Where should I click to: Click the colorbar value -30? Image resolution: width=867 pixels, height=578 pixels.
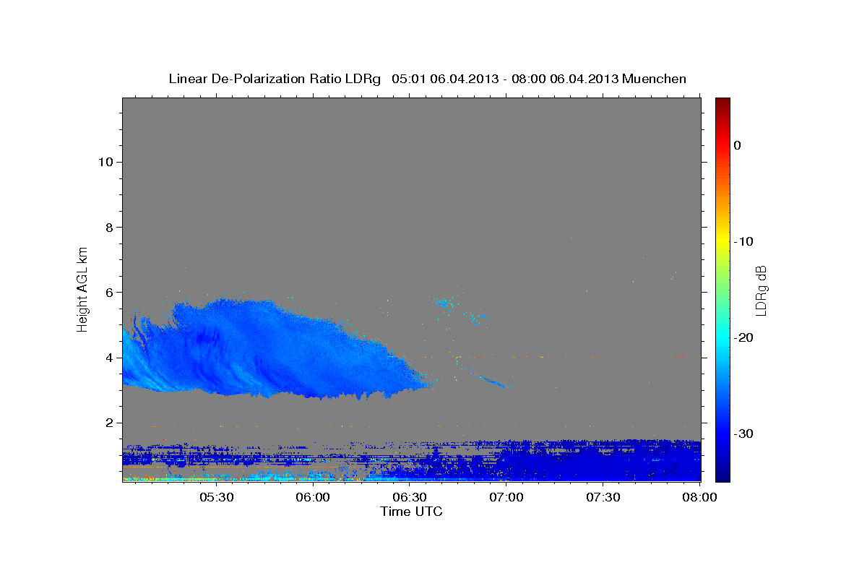[x=744, y=433]
